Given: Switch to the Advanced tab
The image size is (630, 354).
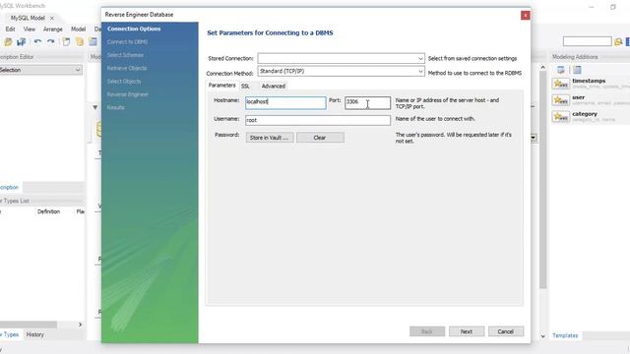Looking at the screenshot, I should pos(274,87).
